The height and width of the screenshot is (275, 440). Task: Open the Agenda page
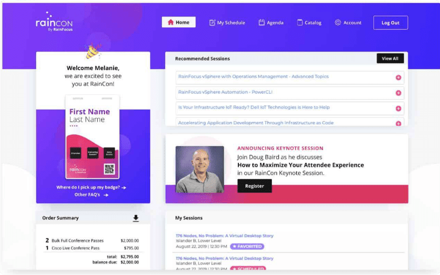pos(271,23)
